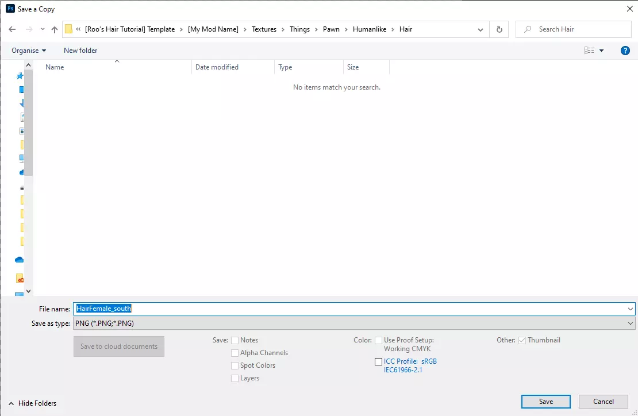This screenshot has height=416, width=638.
Task: Open the Organise menu
Action: [29, 51]
